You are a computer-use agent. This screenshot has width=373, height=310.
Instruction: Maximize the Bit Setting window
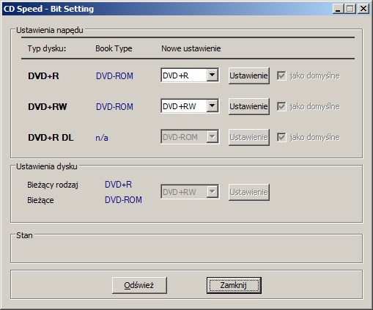(x=350, y=9)
